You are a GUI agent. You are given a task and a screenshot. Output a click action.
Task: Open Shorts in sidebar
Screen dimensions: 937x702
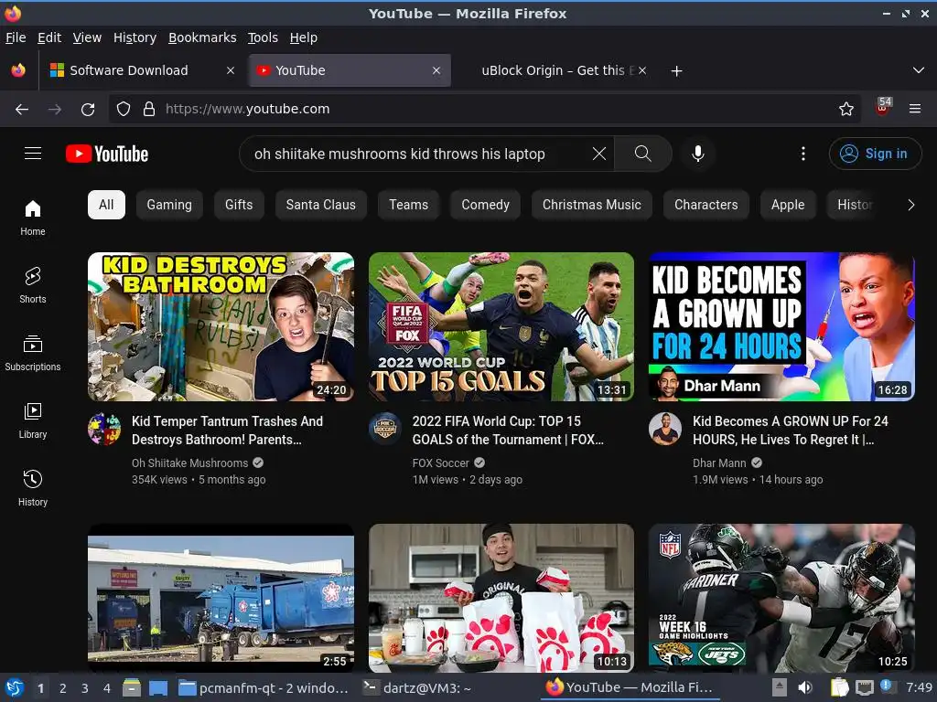(x=33, y=285)
